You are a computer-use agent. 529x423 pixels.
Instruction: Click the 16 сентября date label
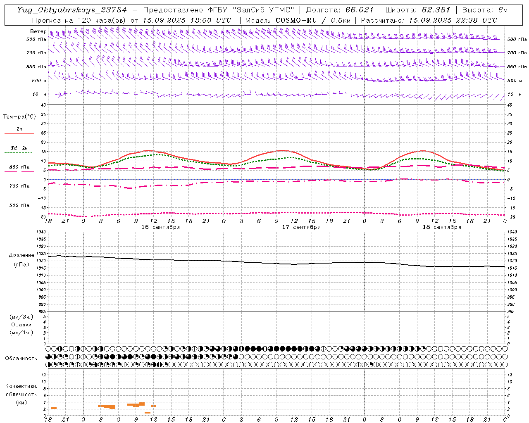pos(161,227)
